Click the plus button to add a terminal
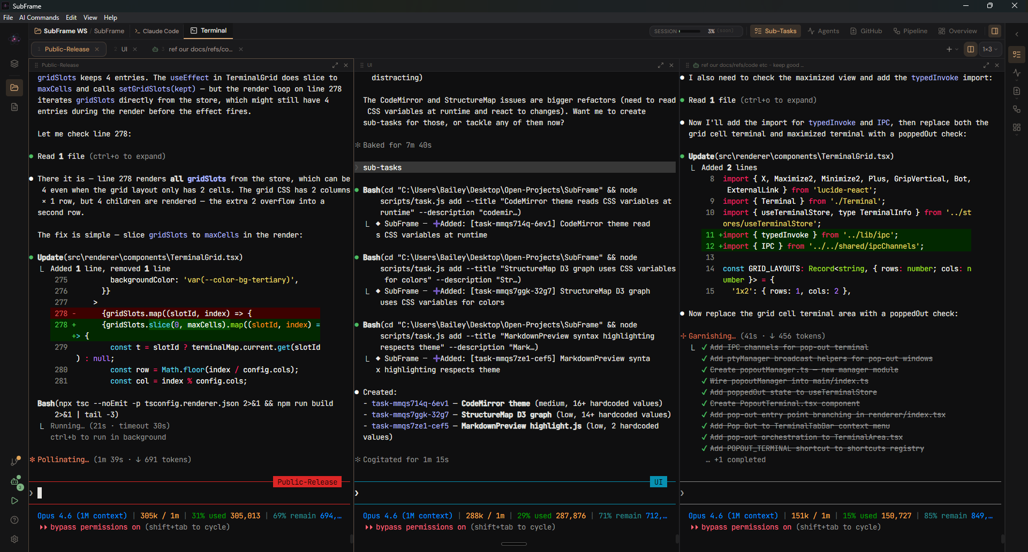The width and height of the screenshot is (1028, 552). pyautogui.click(x=949, y=49)
